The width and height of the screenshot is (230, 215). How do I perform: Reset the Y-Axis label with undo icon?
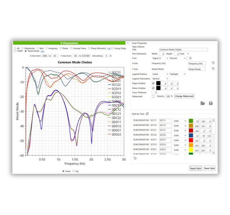[213, 69]
